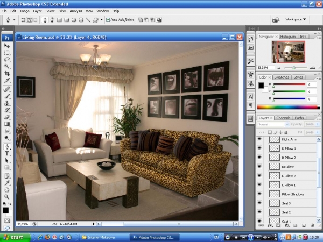Select the Horizontal Type tool
This screenshot has height=242, width=323.
(7, 153)
